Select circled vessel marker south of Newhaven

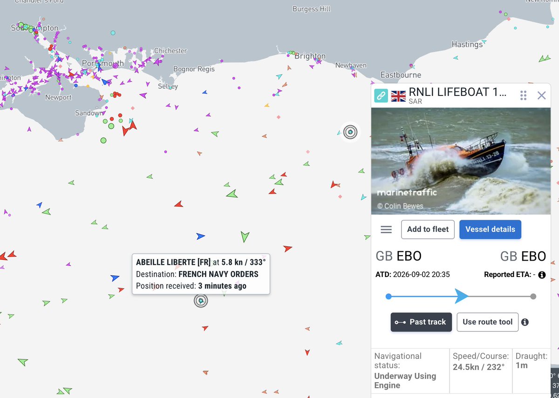350,132
